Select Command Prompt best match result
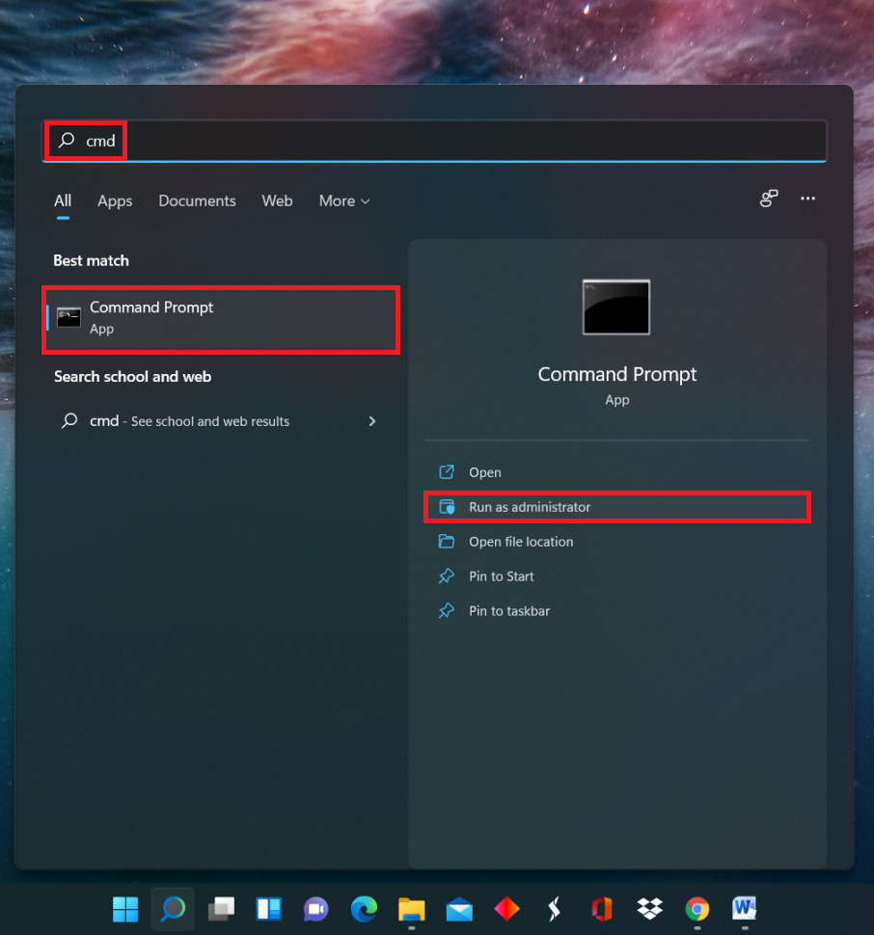Screen dimensions: 874x935 point(221,318)
